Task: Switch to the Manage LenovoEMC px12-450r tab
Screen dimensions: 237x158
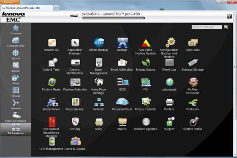Action: point(27,8)
